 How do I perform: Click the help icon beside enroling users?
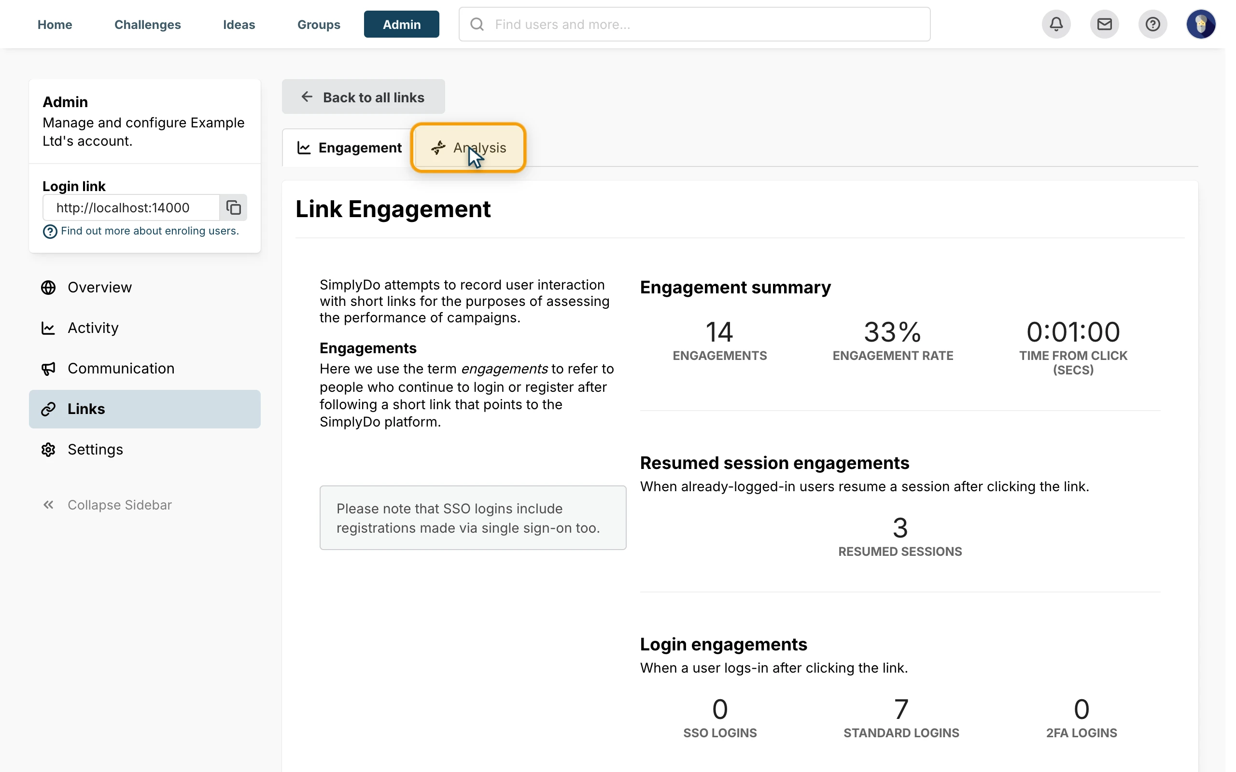click(x=50, y=231)
